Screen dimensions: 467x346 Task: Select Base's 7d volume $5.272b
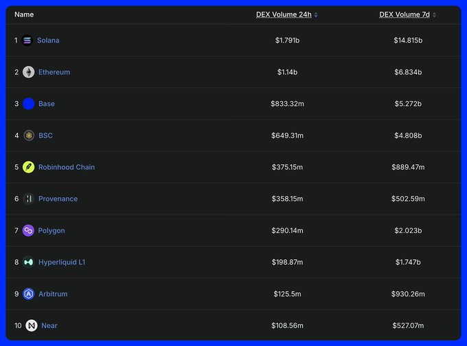tap(408, 104)
